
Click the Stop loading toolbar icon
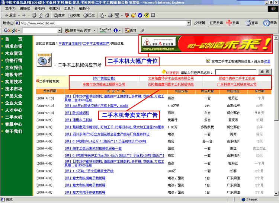[x=34, y=15]
